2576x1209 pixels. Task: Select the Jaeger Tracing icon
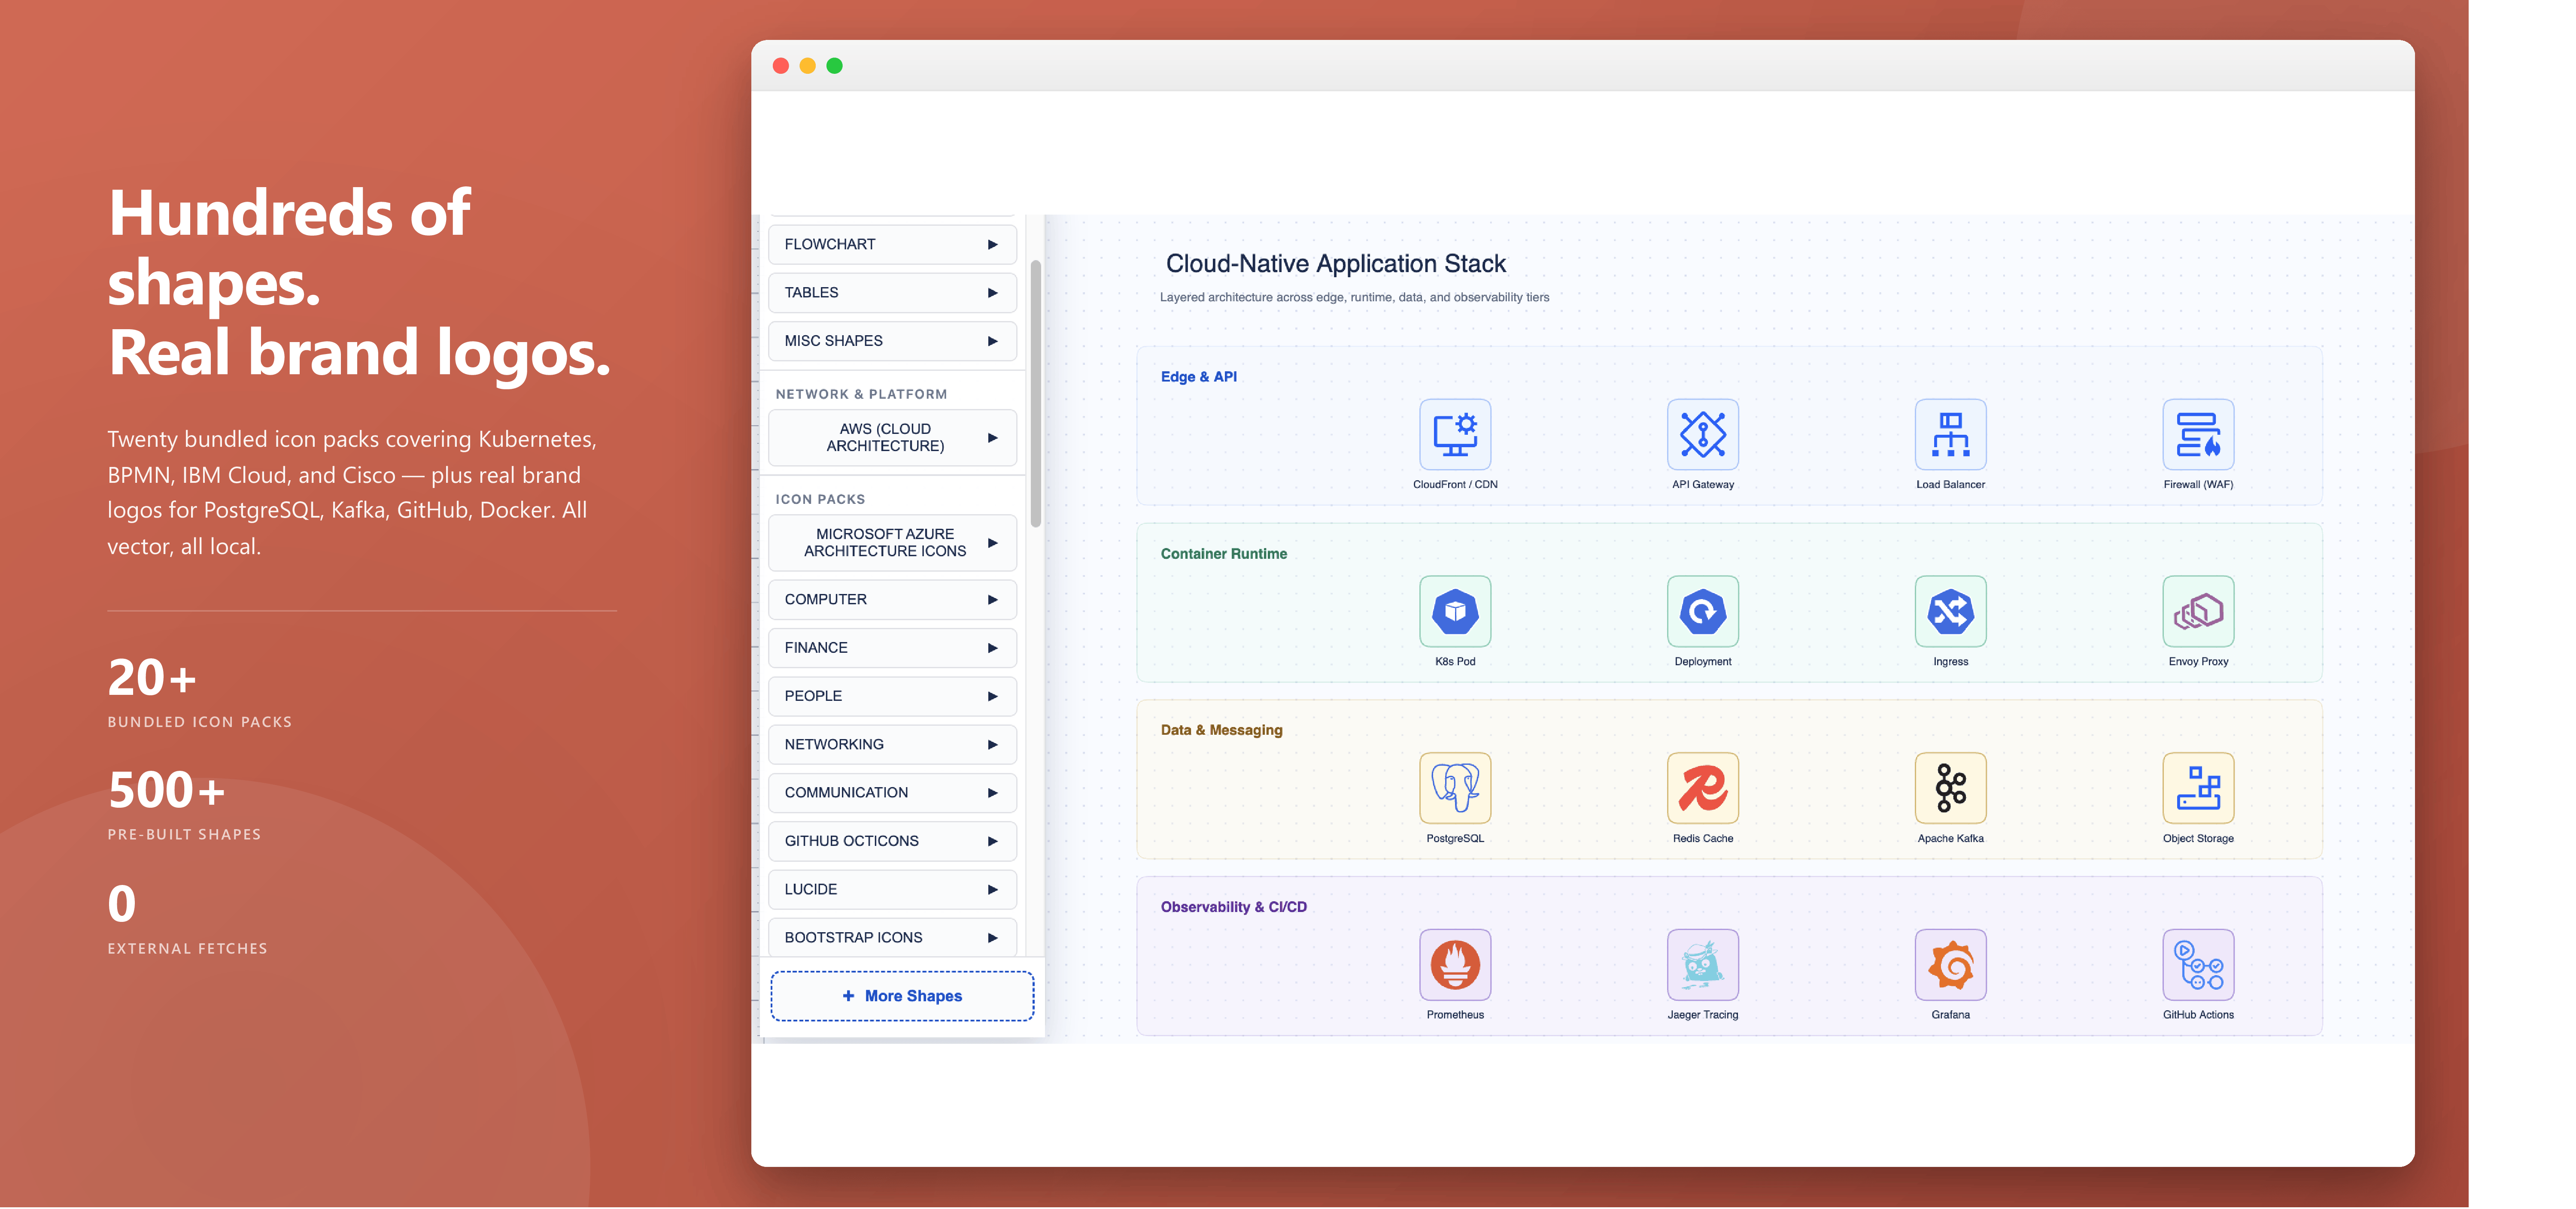[1703, 965]
